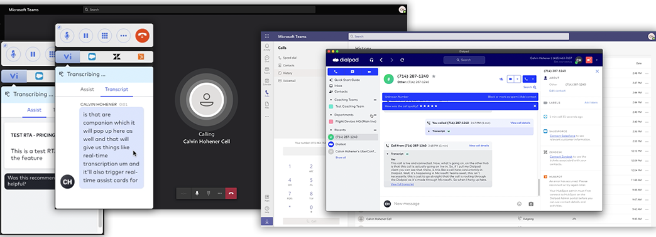Hold call with front pause button

(85, 36)
